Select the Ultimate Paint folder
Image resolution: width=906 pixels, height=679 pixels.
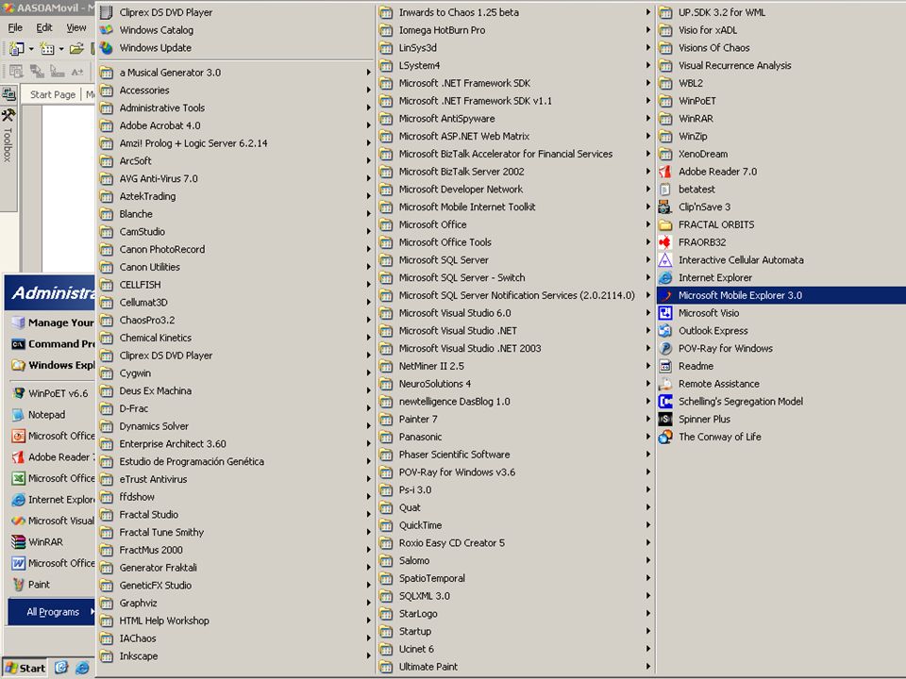coord(515,667)
